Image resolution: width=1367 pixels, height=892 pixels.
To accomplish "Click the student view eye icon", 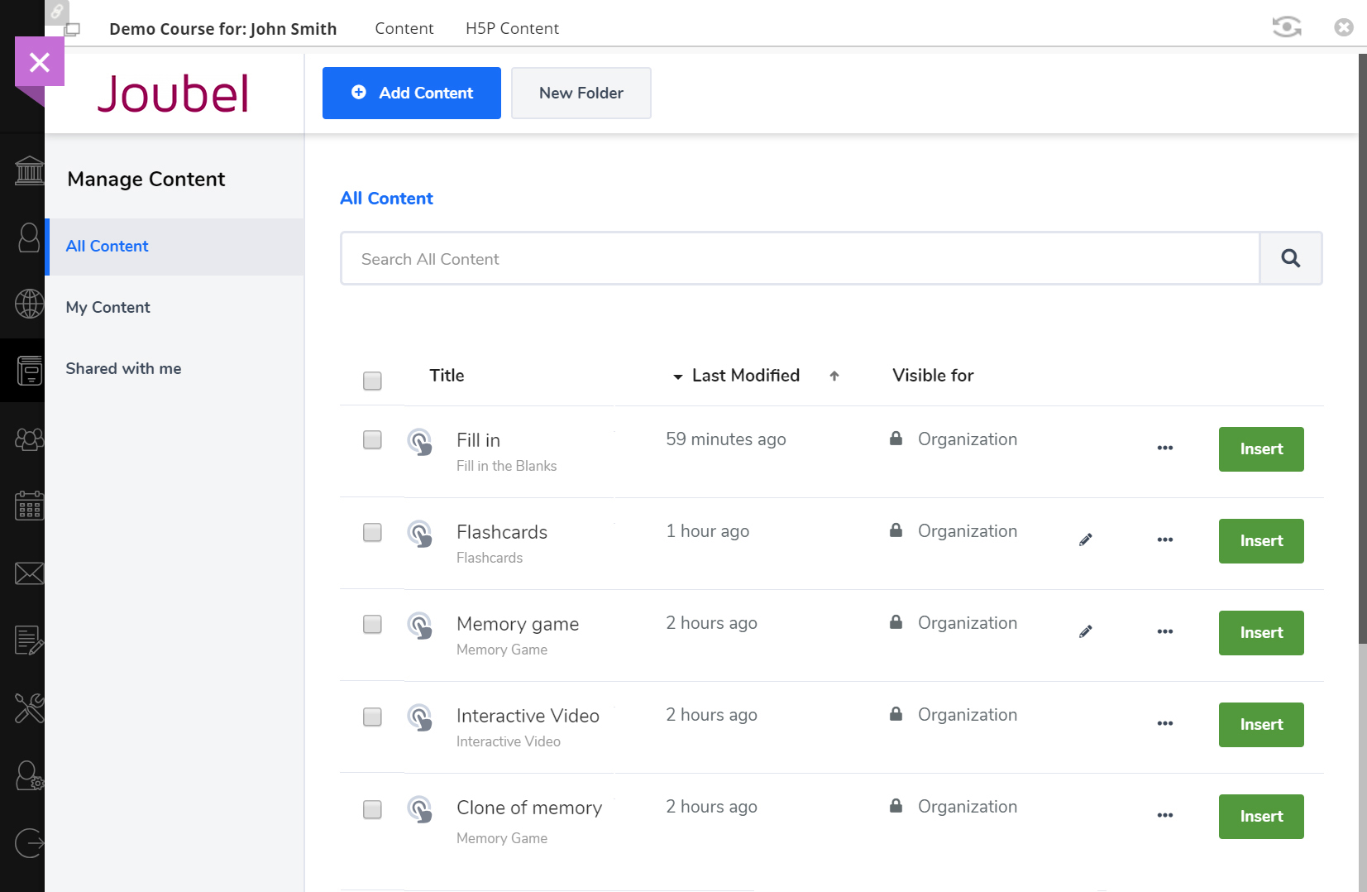I will coord(1286,27).
